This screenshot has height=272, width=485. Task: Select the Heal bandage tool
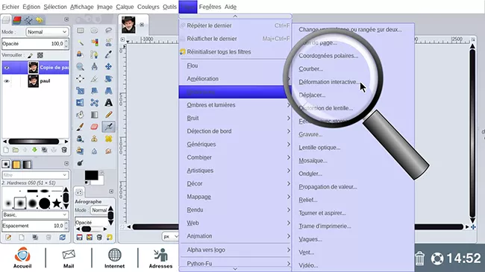click(x=108, y=139)
